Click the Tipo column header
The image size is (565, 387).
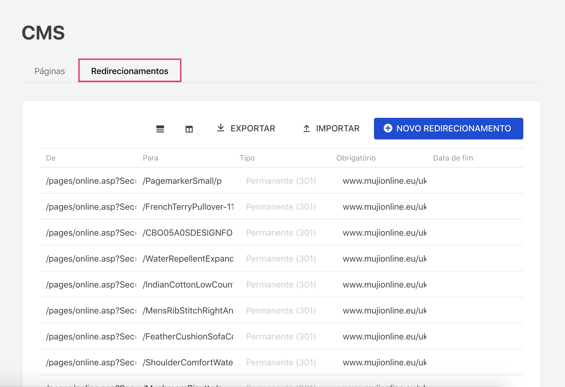247,158
